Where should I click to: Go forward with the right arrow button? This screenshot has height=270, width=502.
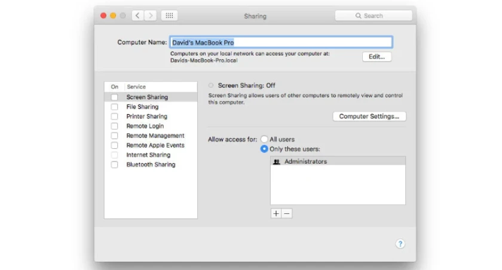click(x=151, y=16)
